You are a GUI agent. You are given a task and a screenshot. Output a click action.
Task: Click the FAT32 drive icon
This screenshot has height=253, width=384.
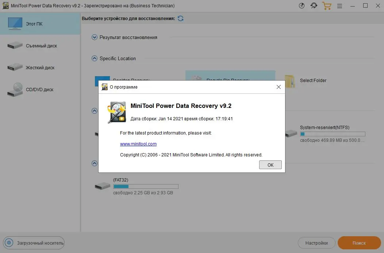[102, 186]
